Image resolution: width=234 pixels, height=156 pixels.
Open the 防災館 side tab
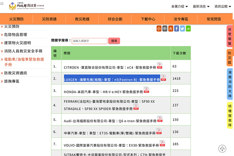pyautogui.click(x=229, y=58)
